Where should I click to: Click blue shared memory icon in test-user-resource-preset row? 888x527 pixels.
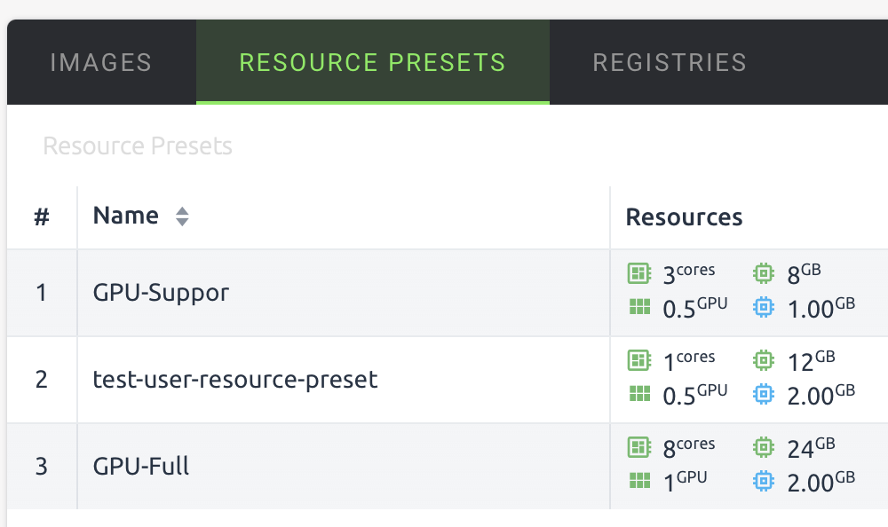coord(763,394)
